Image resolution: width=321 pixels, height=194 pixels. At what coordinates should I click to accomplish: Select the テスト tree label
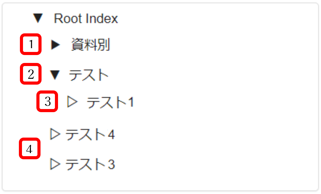89,75
